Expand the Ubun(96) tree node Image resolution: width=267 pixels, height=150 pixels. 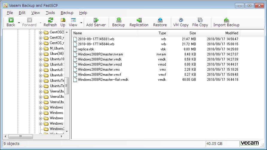40,54
